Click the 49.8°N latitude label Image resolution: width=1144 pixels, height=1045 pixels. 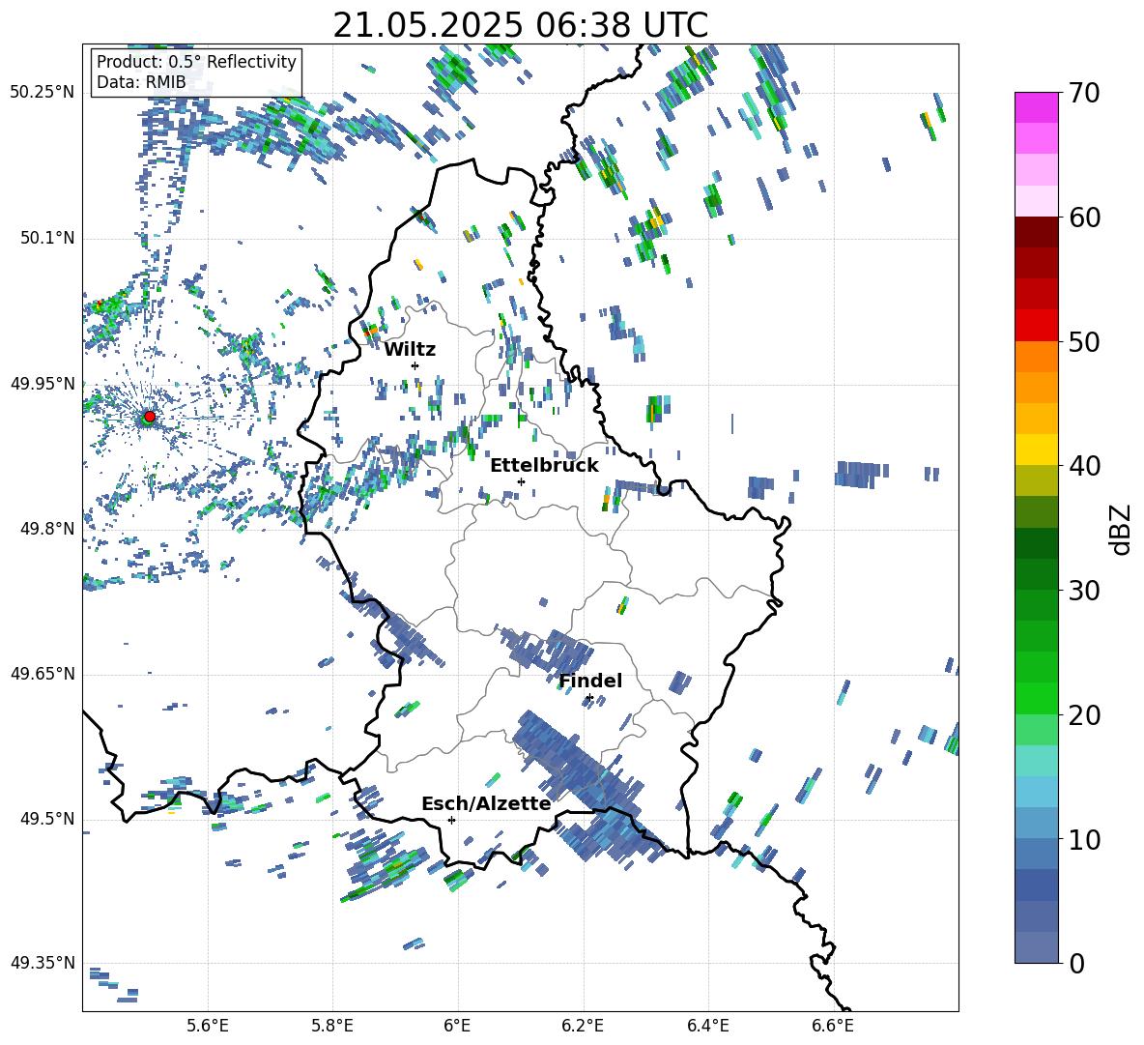point(46,529)
